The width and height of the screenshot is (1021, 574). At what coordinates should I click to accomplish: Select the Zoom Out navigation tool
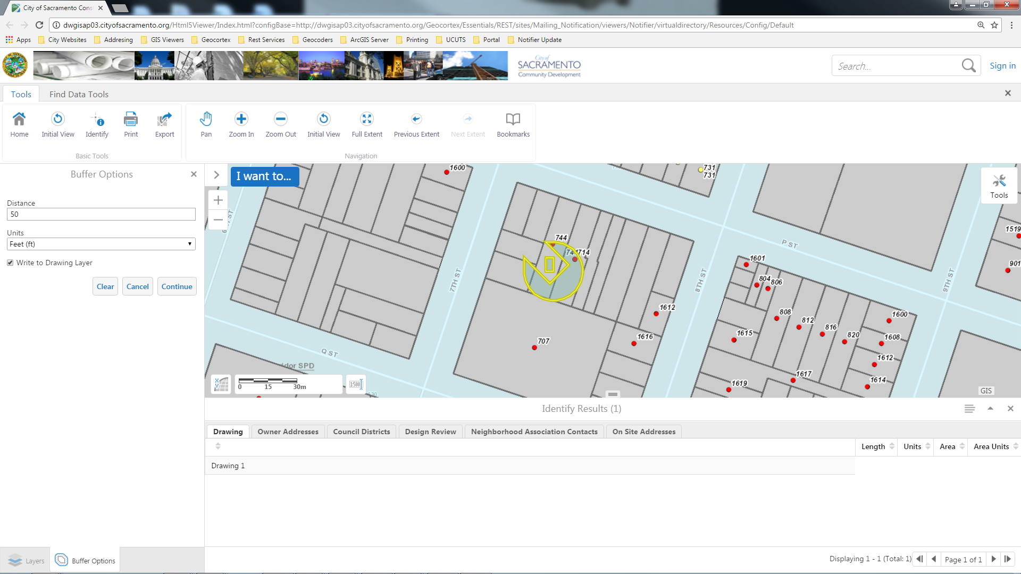[281, 125]
